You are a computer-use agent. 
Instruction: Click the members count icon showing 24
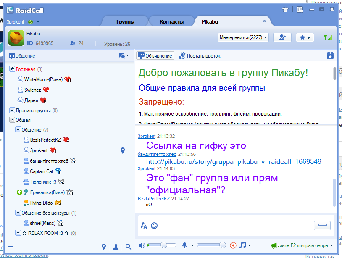72,43
